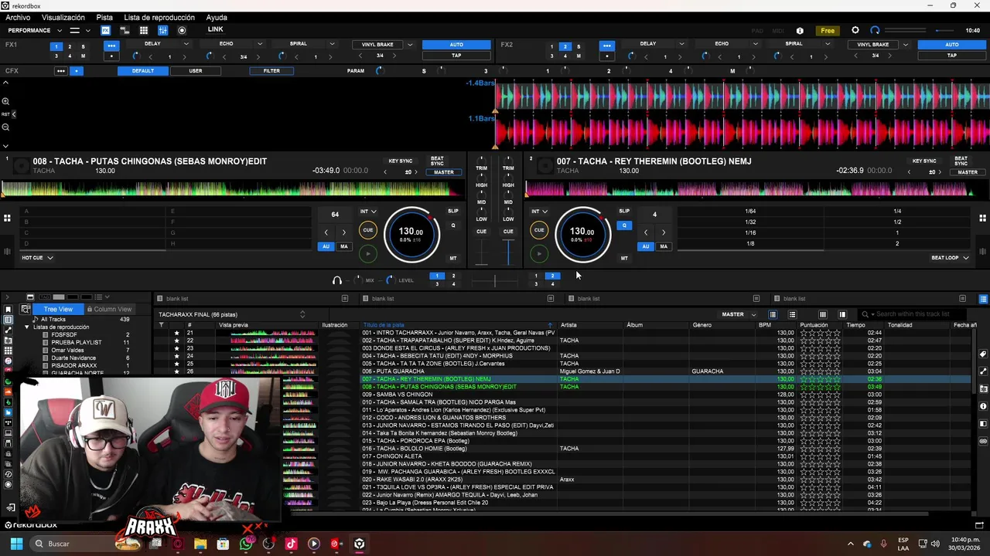
Task: Open the Pista menu
Action: click(x=104, y=18)
